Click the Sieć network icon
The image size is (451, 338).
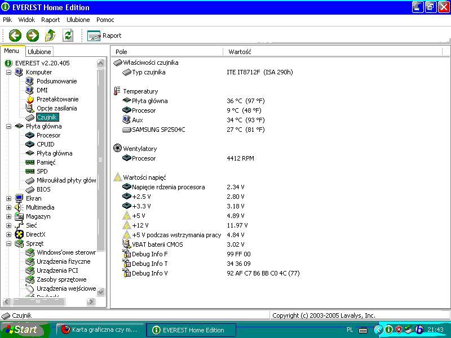(x=19, y=225)
